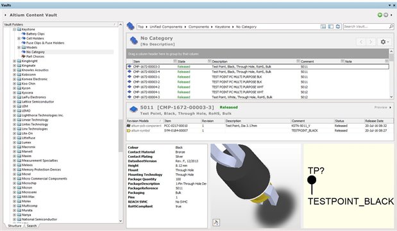
Task: Click the altium-symbol model icon
Action: (129, 131)
